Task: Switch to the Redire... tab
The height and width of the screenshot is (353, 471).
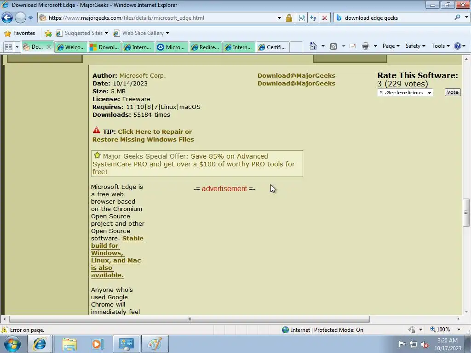Action: click(206, 47)
